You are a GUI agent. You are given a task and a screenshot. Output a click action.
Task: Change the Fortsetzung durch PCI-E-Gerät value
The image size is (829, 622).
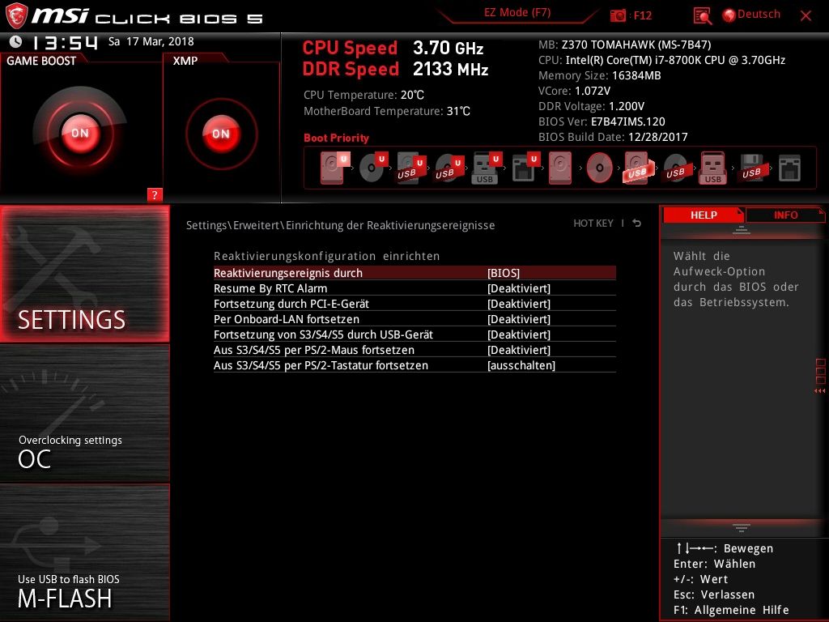coord(519,304)
